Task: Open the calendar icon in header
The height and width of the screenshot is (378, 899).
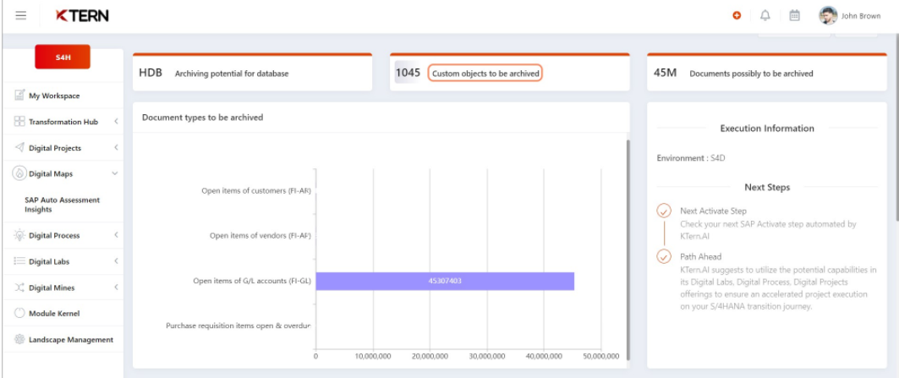Action: click(794, 16)
